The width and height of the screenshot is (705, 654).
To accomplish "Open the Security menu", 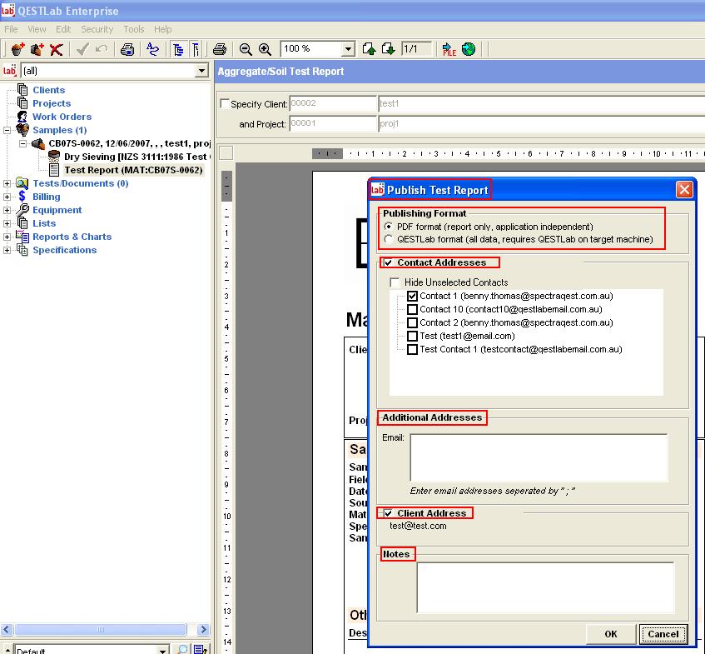I will (97, 29).
